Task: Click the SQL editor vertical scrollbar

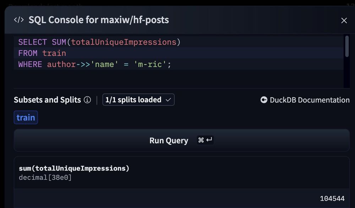Action: click(x=346, y=46)
